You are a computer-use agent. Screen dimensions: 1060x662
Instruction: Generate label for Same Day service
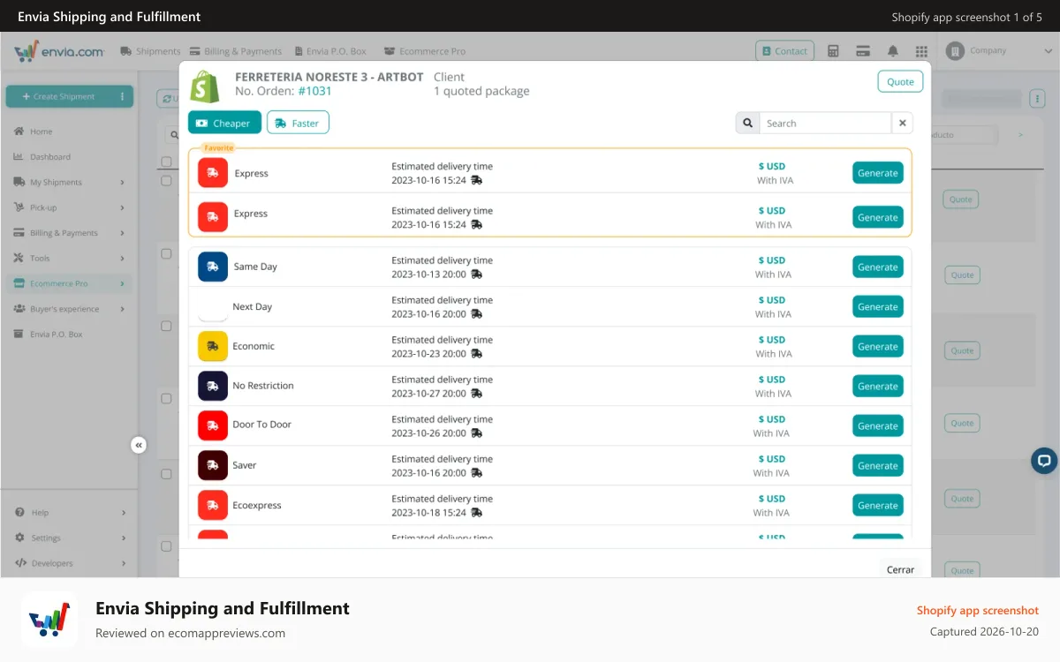click(x=878, y=267)
